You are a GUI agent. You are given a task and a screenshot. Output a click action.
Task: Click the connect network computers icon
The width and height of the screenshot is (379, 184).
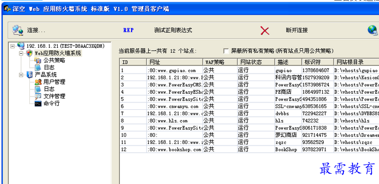tap(18, 30)
